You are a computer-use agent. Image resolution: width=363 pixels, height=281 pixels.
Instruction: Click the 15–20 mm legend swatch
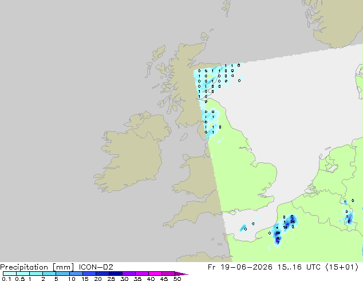[89, 274]
